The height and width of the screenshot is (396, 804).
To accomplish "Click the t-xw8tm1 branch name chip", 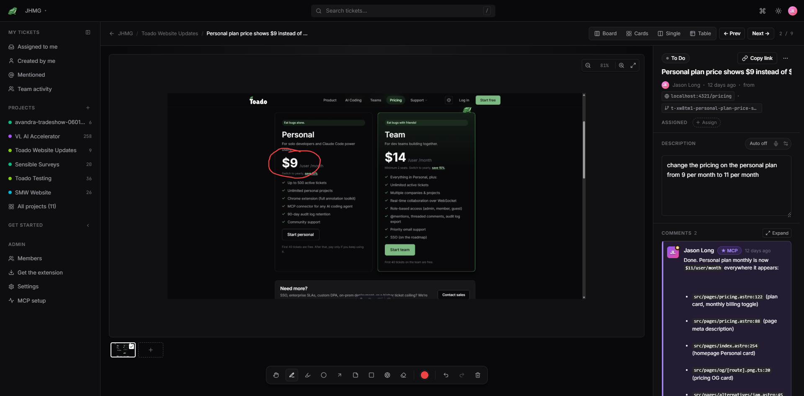I will (711, 108).
